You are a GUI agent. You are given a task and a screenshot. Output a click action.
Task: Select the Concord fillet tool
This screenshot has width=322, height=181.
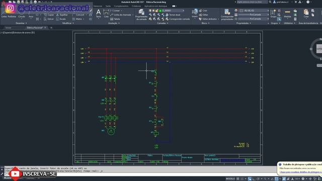(78, 15)
